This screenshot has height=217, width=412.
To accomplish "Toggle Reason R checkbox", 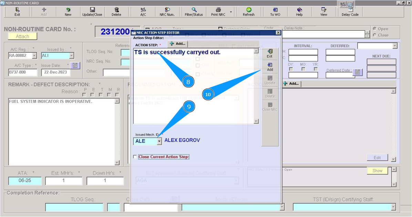I will tap(117, 95).
